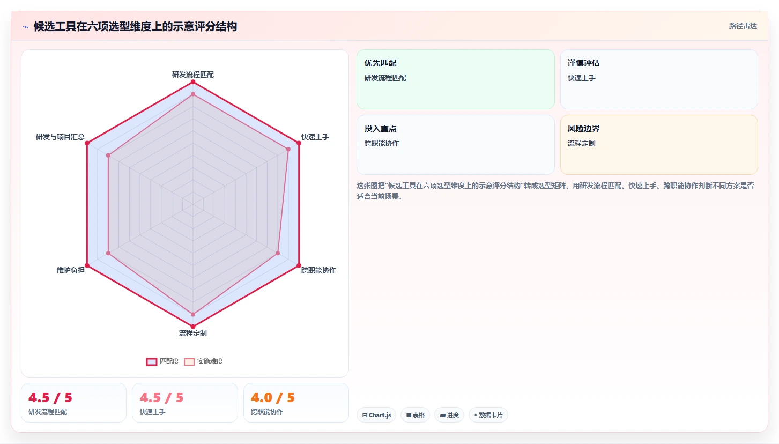The height and width of the screenshot is (444, 779).
Task: Toggle the 匹配度 legend swatch
Action: point(152,361)
